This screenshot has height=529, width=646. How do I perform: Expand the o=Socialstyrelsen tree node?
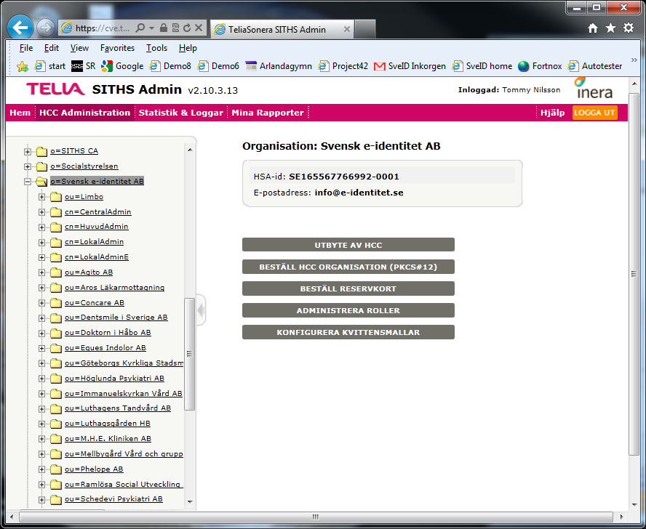pos(27,166)
